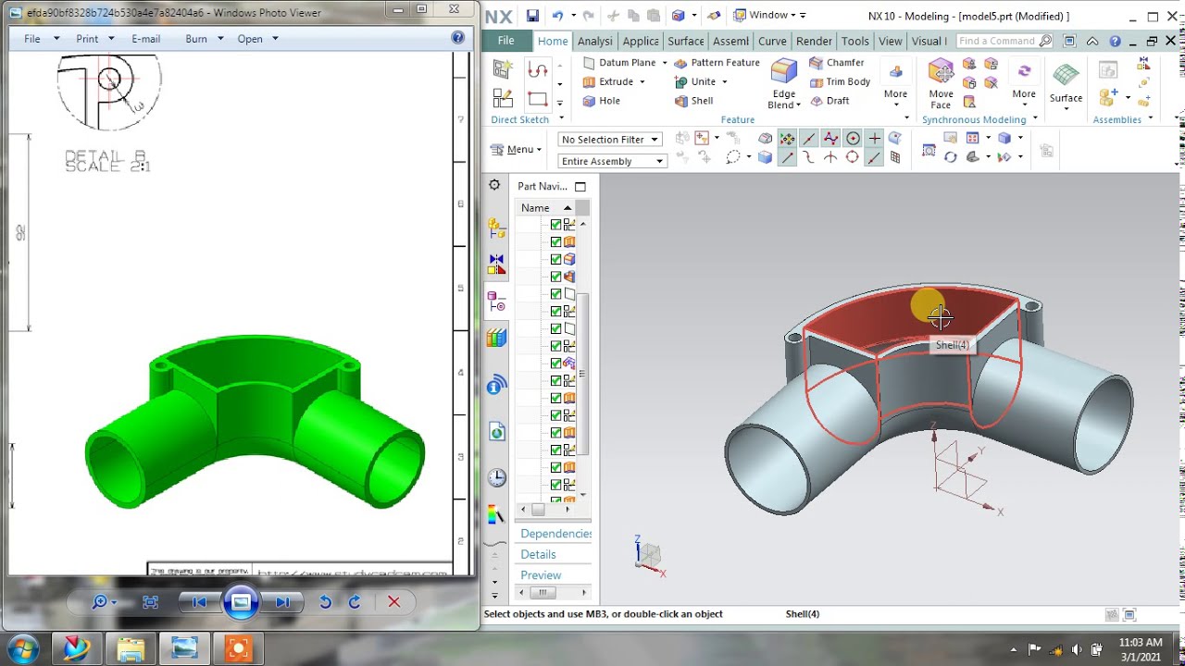Viewport: 1185px width, 666px height.
Task: Switch to the Render ribbon tab
Action: [x=814, y=41]
